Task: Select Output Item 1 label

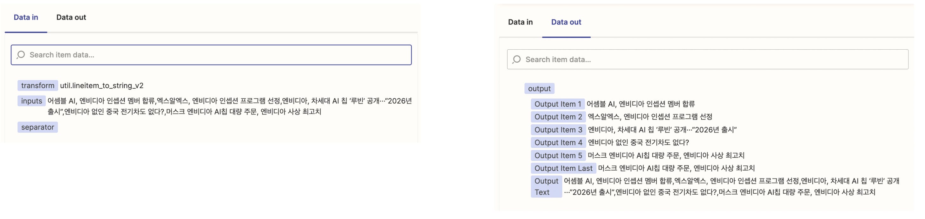Action: click(558, 104)
